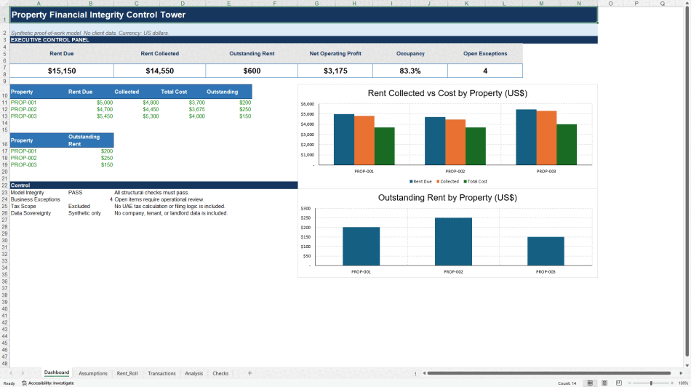Screen dimensions: 691x387
Task: Click the horizontal scrollbar thumb
Action: point(548,373)
